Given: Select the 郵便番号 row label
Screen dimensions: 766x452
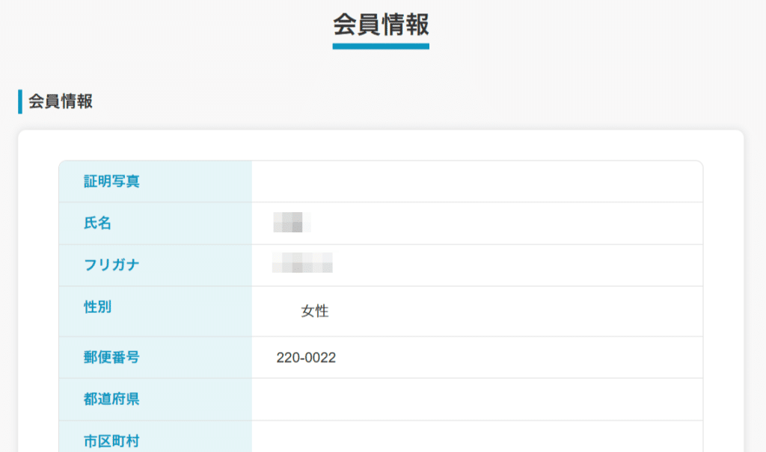Looking at the screenshot, I should pyautogui.click(x=111, y=357).
